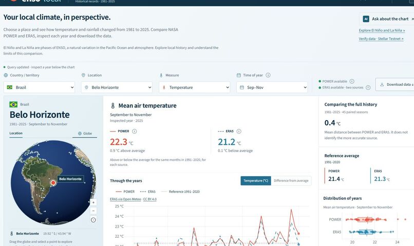The width and height of the screenshot is (414, 246).
Task: Click the calendar icon beside Time of year
Action: point(239,75)
